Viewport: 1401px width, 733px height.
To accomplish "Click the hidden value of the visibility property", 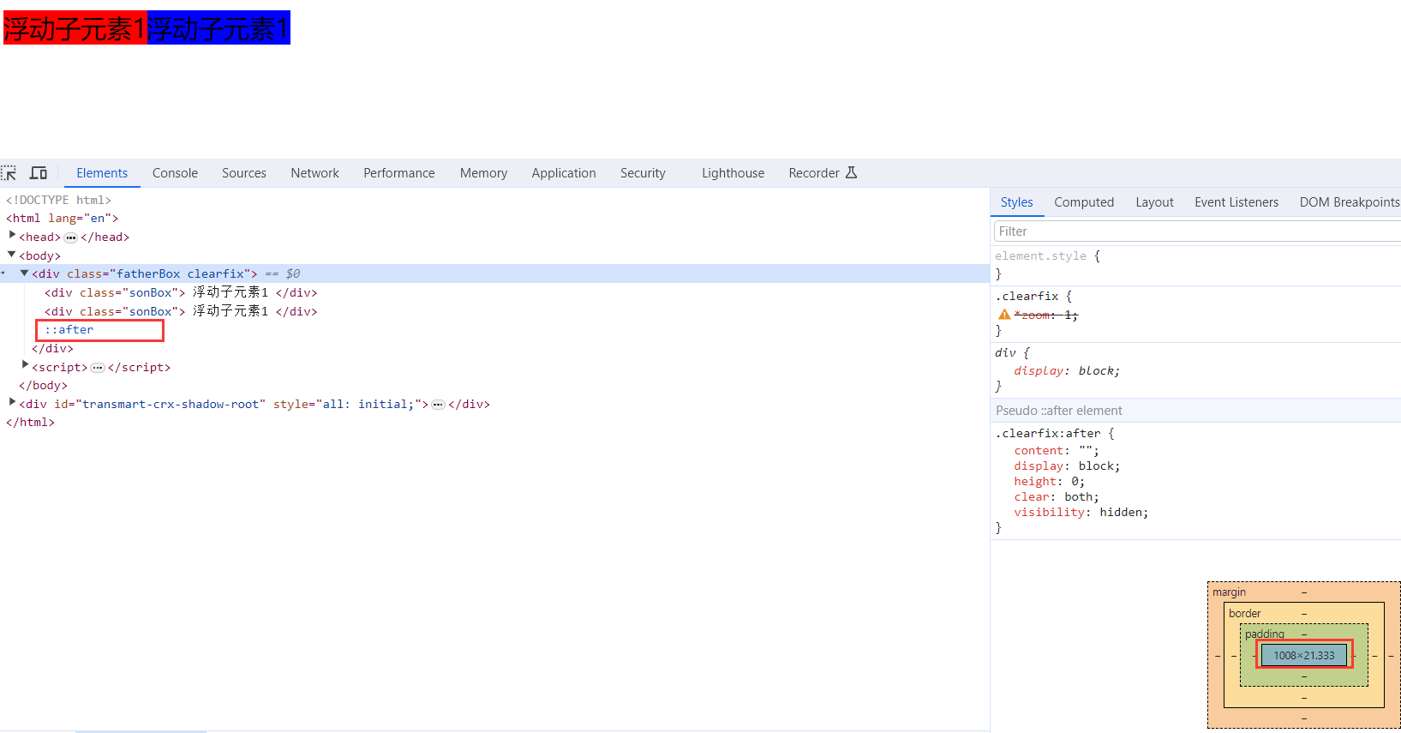I will [1123, 513].
